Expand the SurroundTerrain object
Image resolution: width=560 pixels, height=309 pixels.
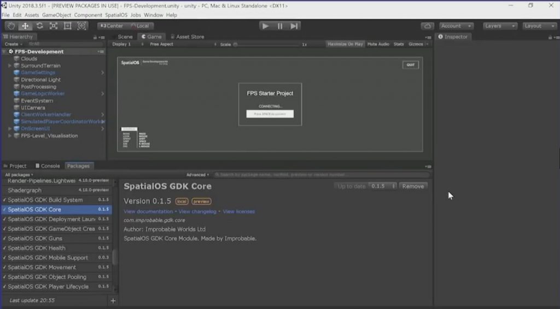pos(10,66)
